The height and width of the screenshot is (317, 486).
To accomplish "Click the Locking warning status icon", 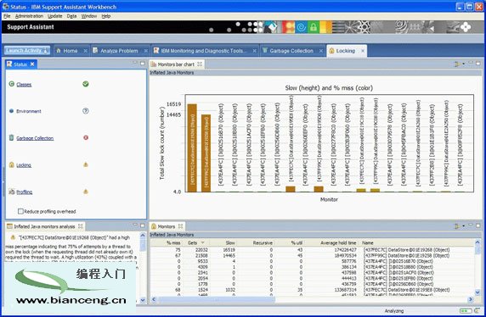I will [x=86, y=164].
